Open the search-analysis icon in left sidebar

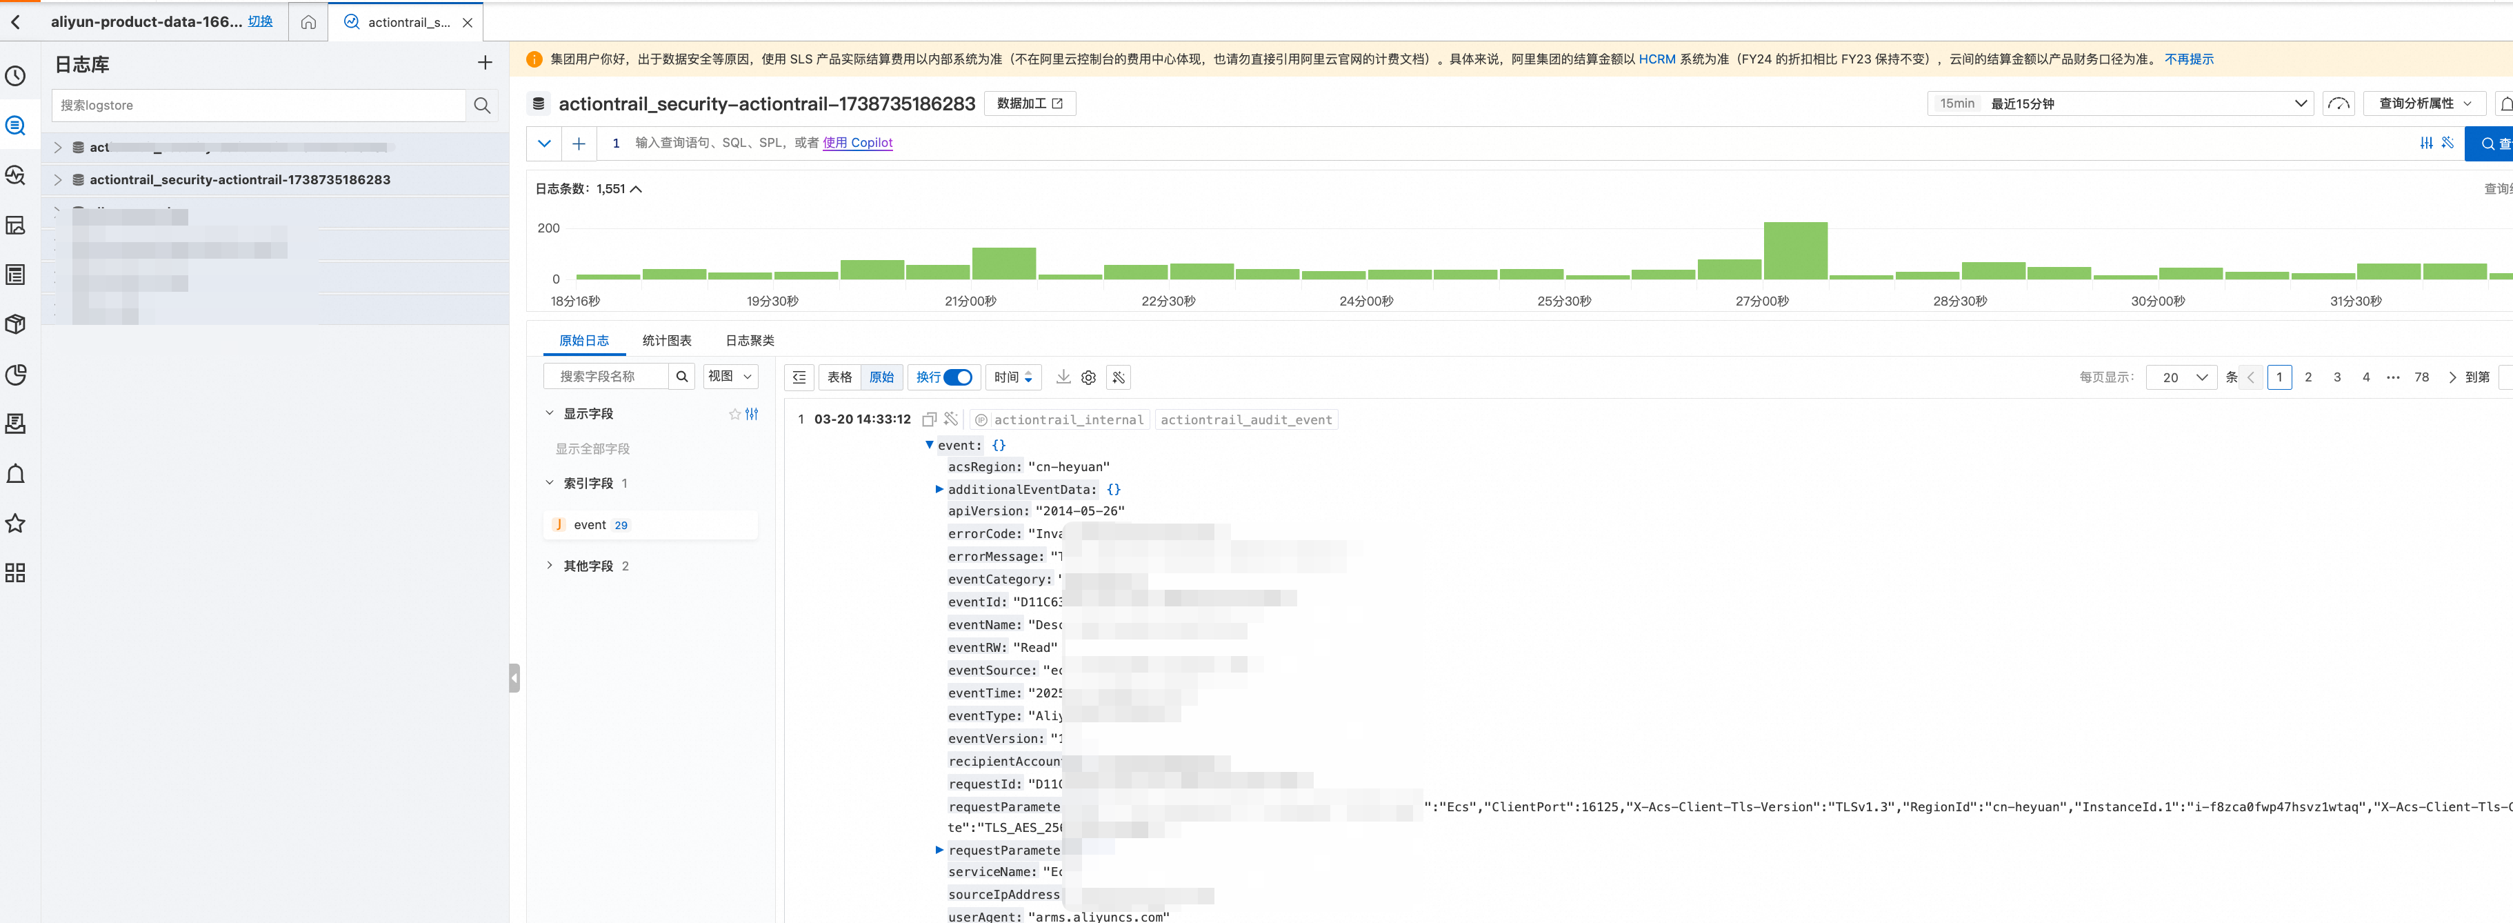[x=16, y=176]
